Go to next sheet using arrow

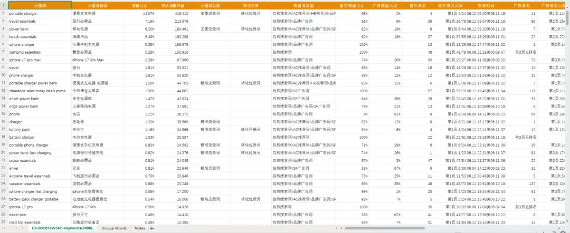(x=17, y=228)
